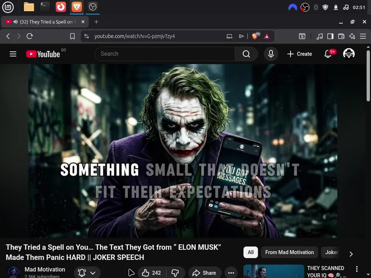
Task: Open the Bluetooth tray icon
Action: tap(316, 8)
